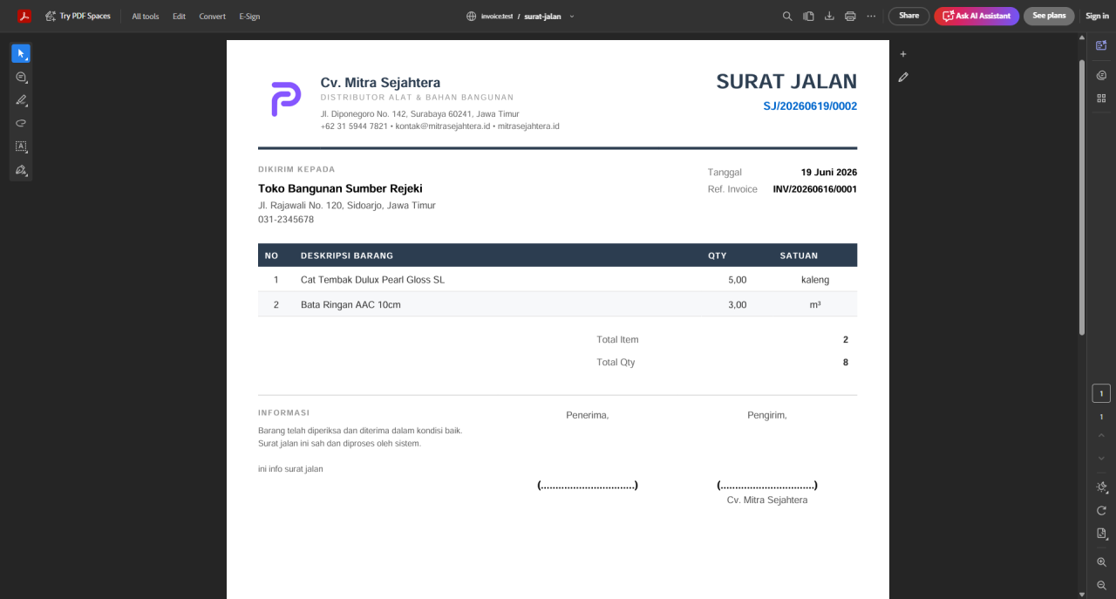Click the kaleng unit cell
Image resolution: width=1116 pixels, height=599 pixels.
815,280
